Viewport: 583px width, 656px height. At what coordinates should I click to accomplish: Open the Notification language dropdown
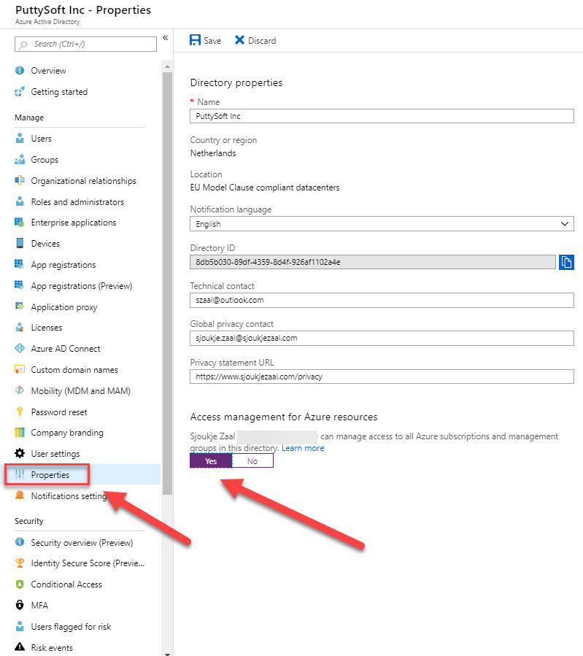382,224
